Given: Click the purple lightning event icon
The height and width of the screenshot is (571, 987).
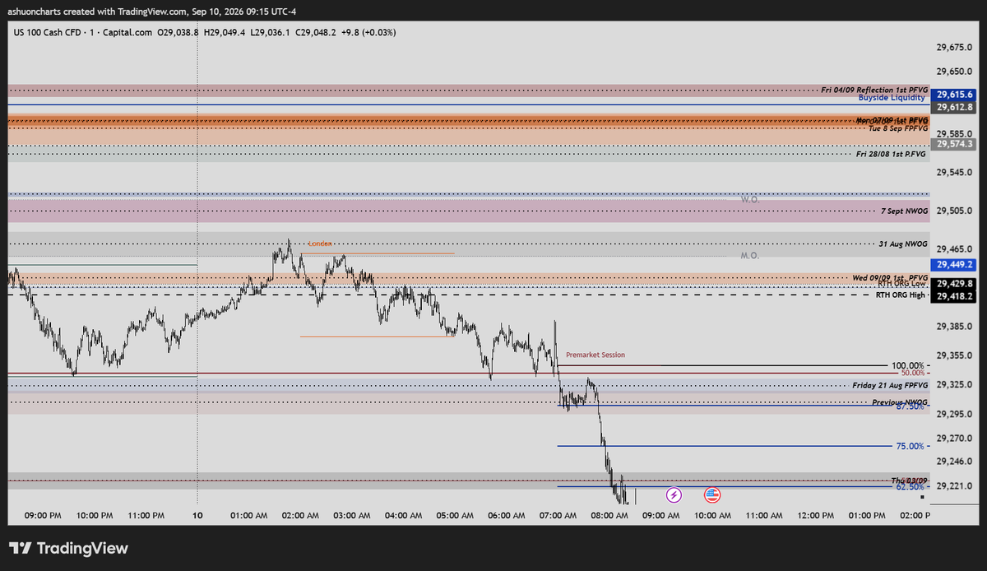Looking at the screenshot, I should [674, 494].
